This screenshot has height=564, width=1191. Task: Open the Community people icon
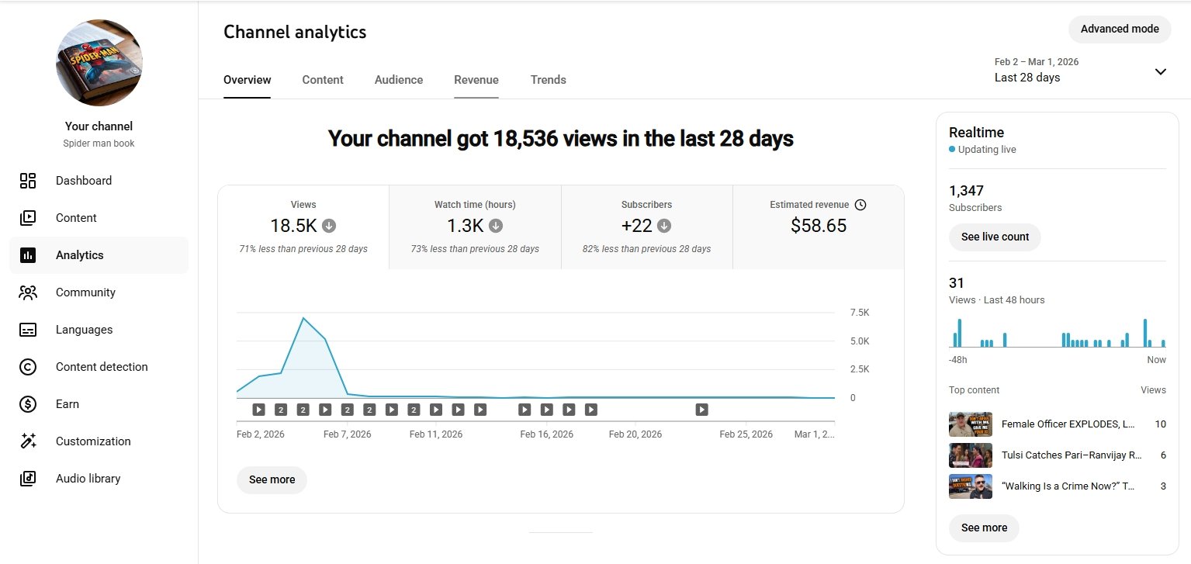[x=28, y=292]
